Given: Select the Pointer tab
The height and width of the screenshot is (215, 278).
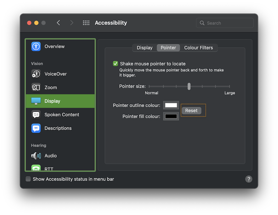Looking at the screenshot, I should point(168,47).
